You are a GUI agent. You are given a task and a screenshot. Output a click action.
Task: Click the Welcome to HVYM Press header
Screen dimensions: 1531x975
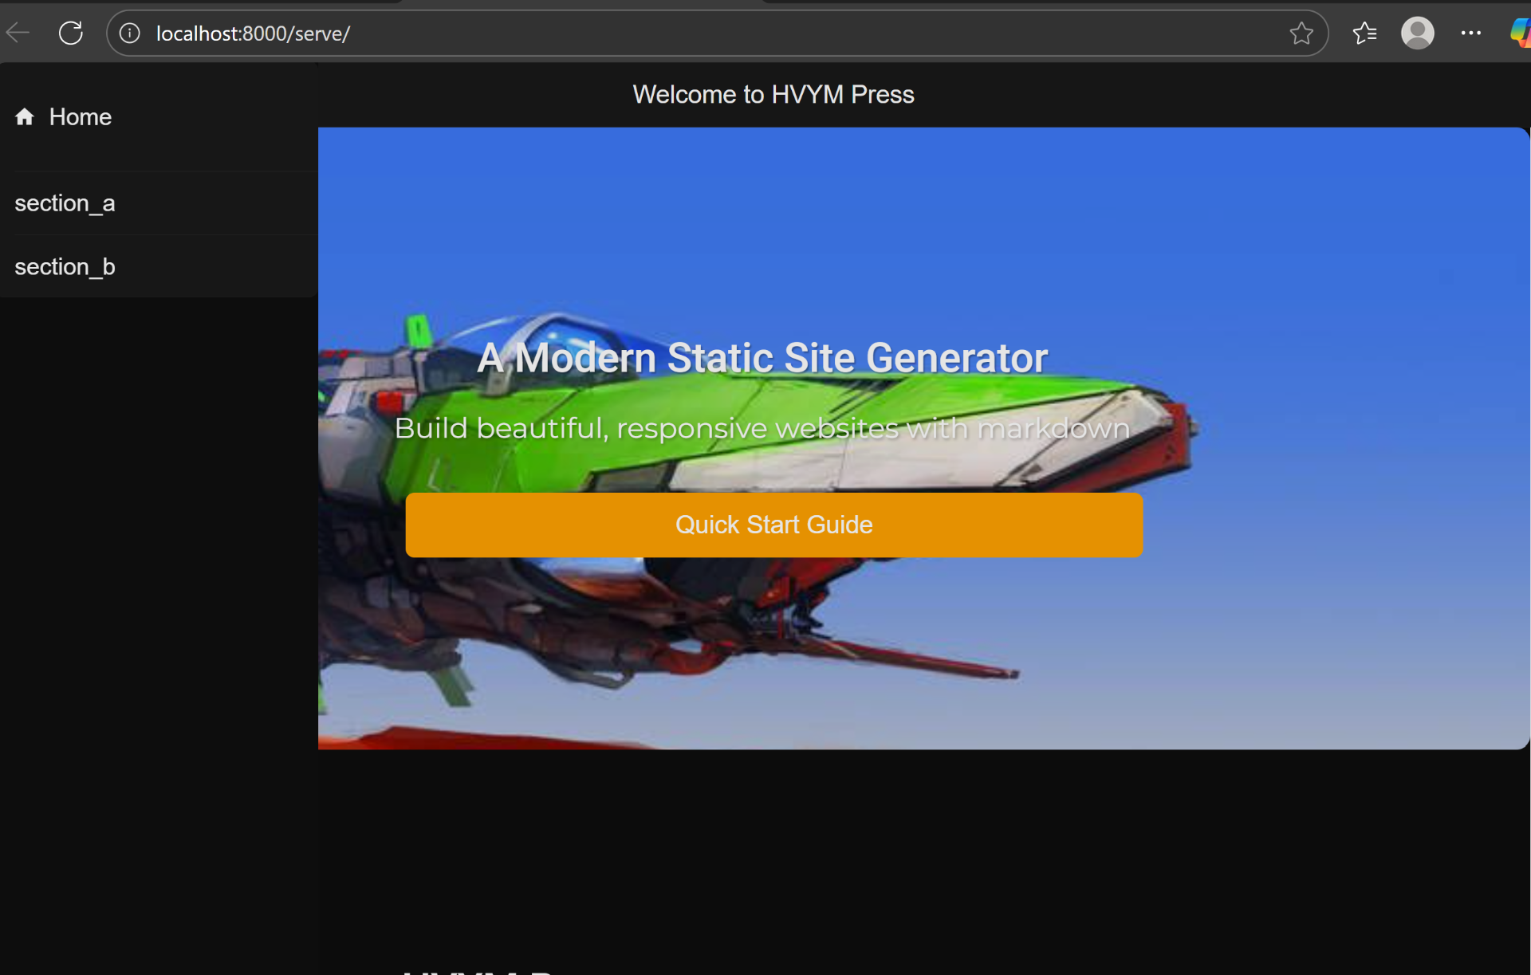[x=773, y=95]
